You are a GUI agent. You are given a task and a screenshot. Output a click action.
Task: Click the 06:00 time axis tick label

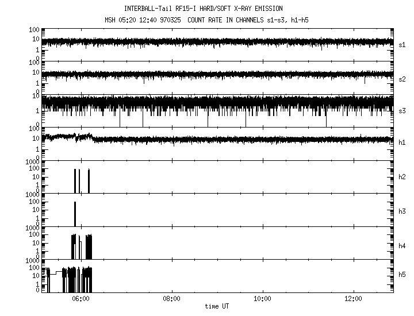[x=80, y=299]
